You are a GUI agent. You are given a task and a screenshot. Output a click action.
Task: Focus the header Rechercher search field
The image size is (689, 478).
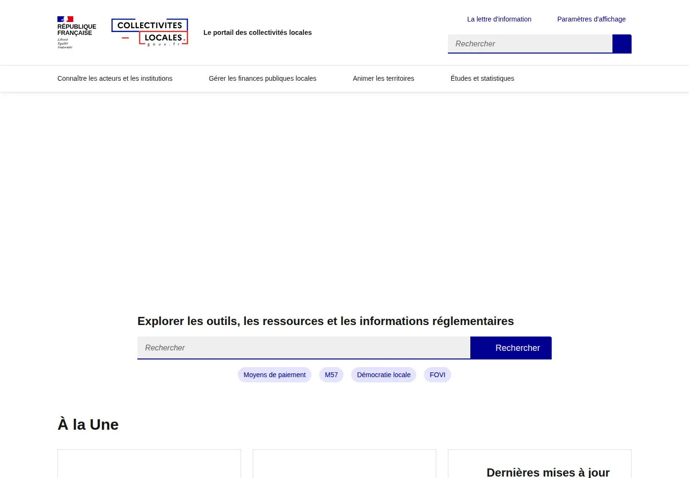(x=530, y=44)
